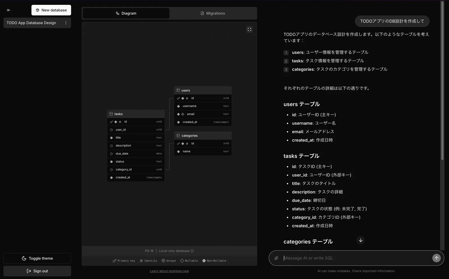
Task: Click the non-nullable diamond icon on title
Action: (x=111, y=138)
